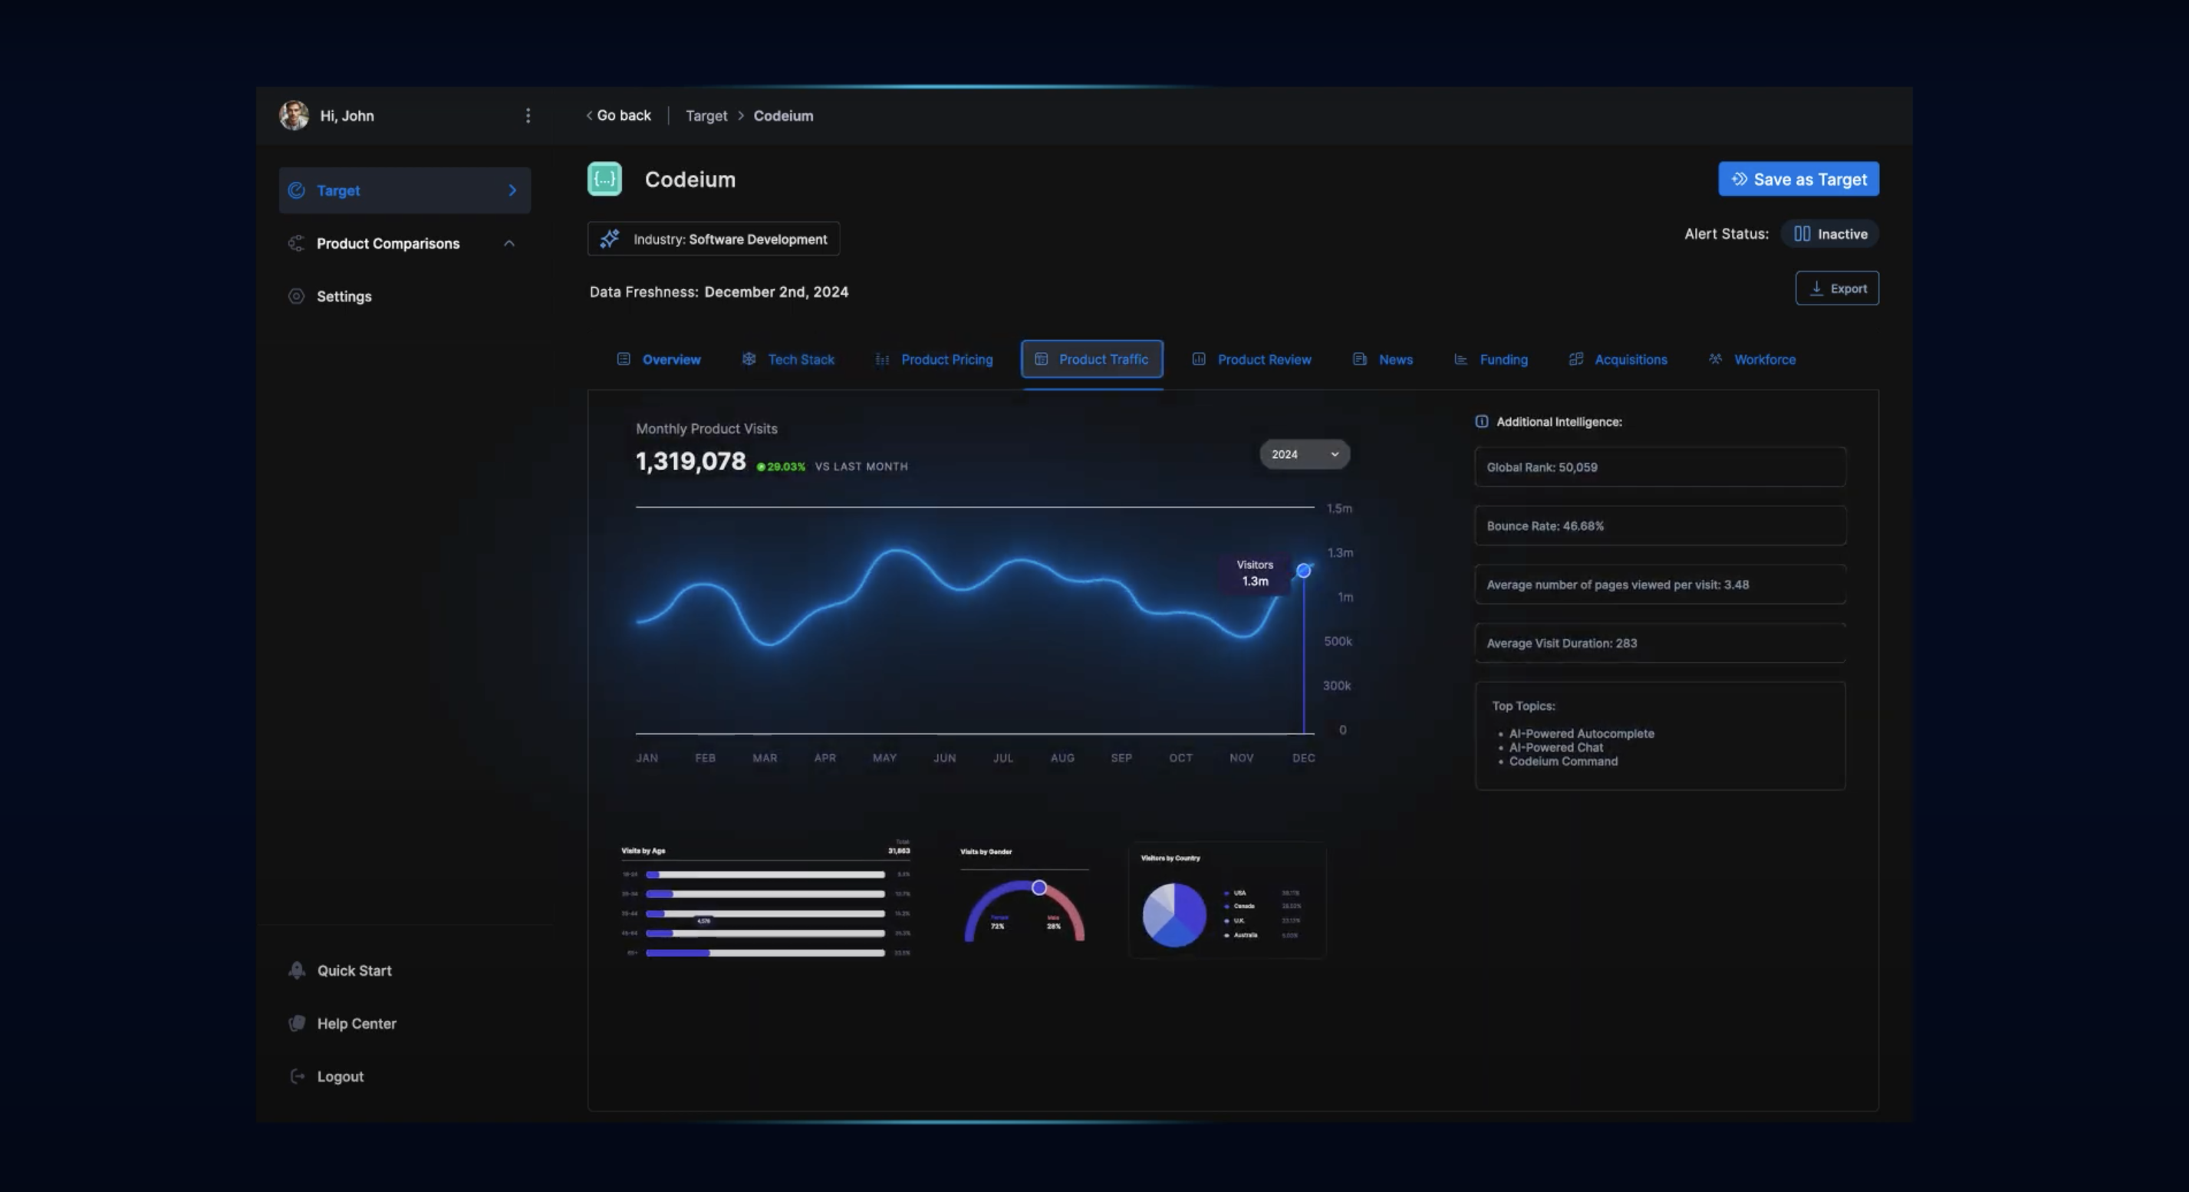The height and width of the screenshot is (1192, 2189).
Task: Click John's profile avatar
Action: (294, 115)
